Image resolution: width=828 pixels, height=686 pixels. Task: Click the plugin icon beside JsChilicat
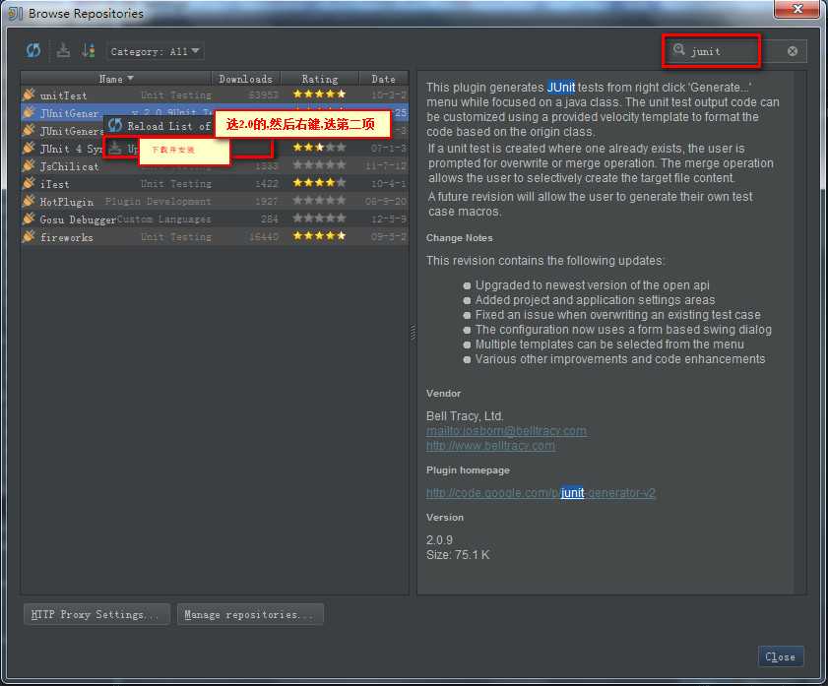pos(29,165)
